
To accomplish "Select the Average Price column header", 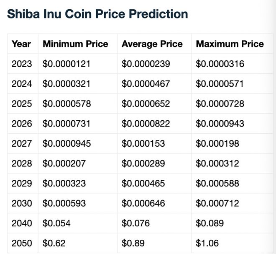I will click(x=152, y=44).
